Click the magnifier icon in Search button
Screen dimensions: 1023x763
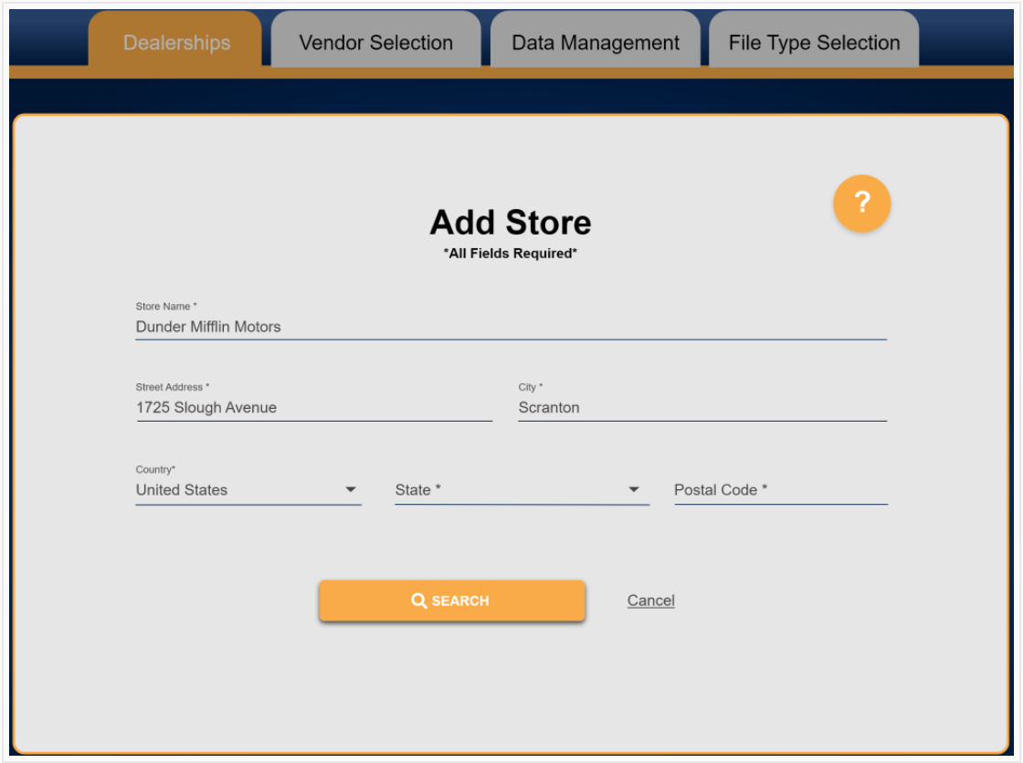click(x=419, y=601)
